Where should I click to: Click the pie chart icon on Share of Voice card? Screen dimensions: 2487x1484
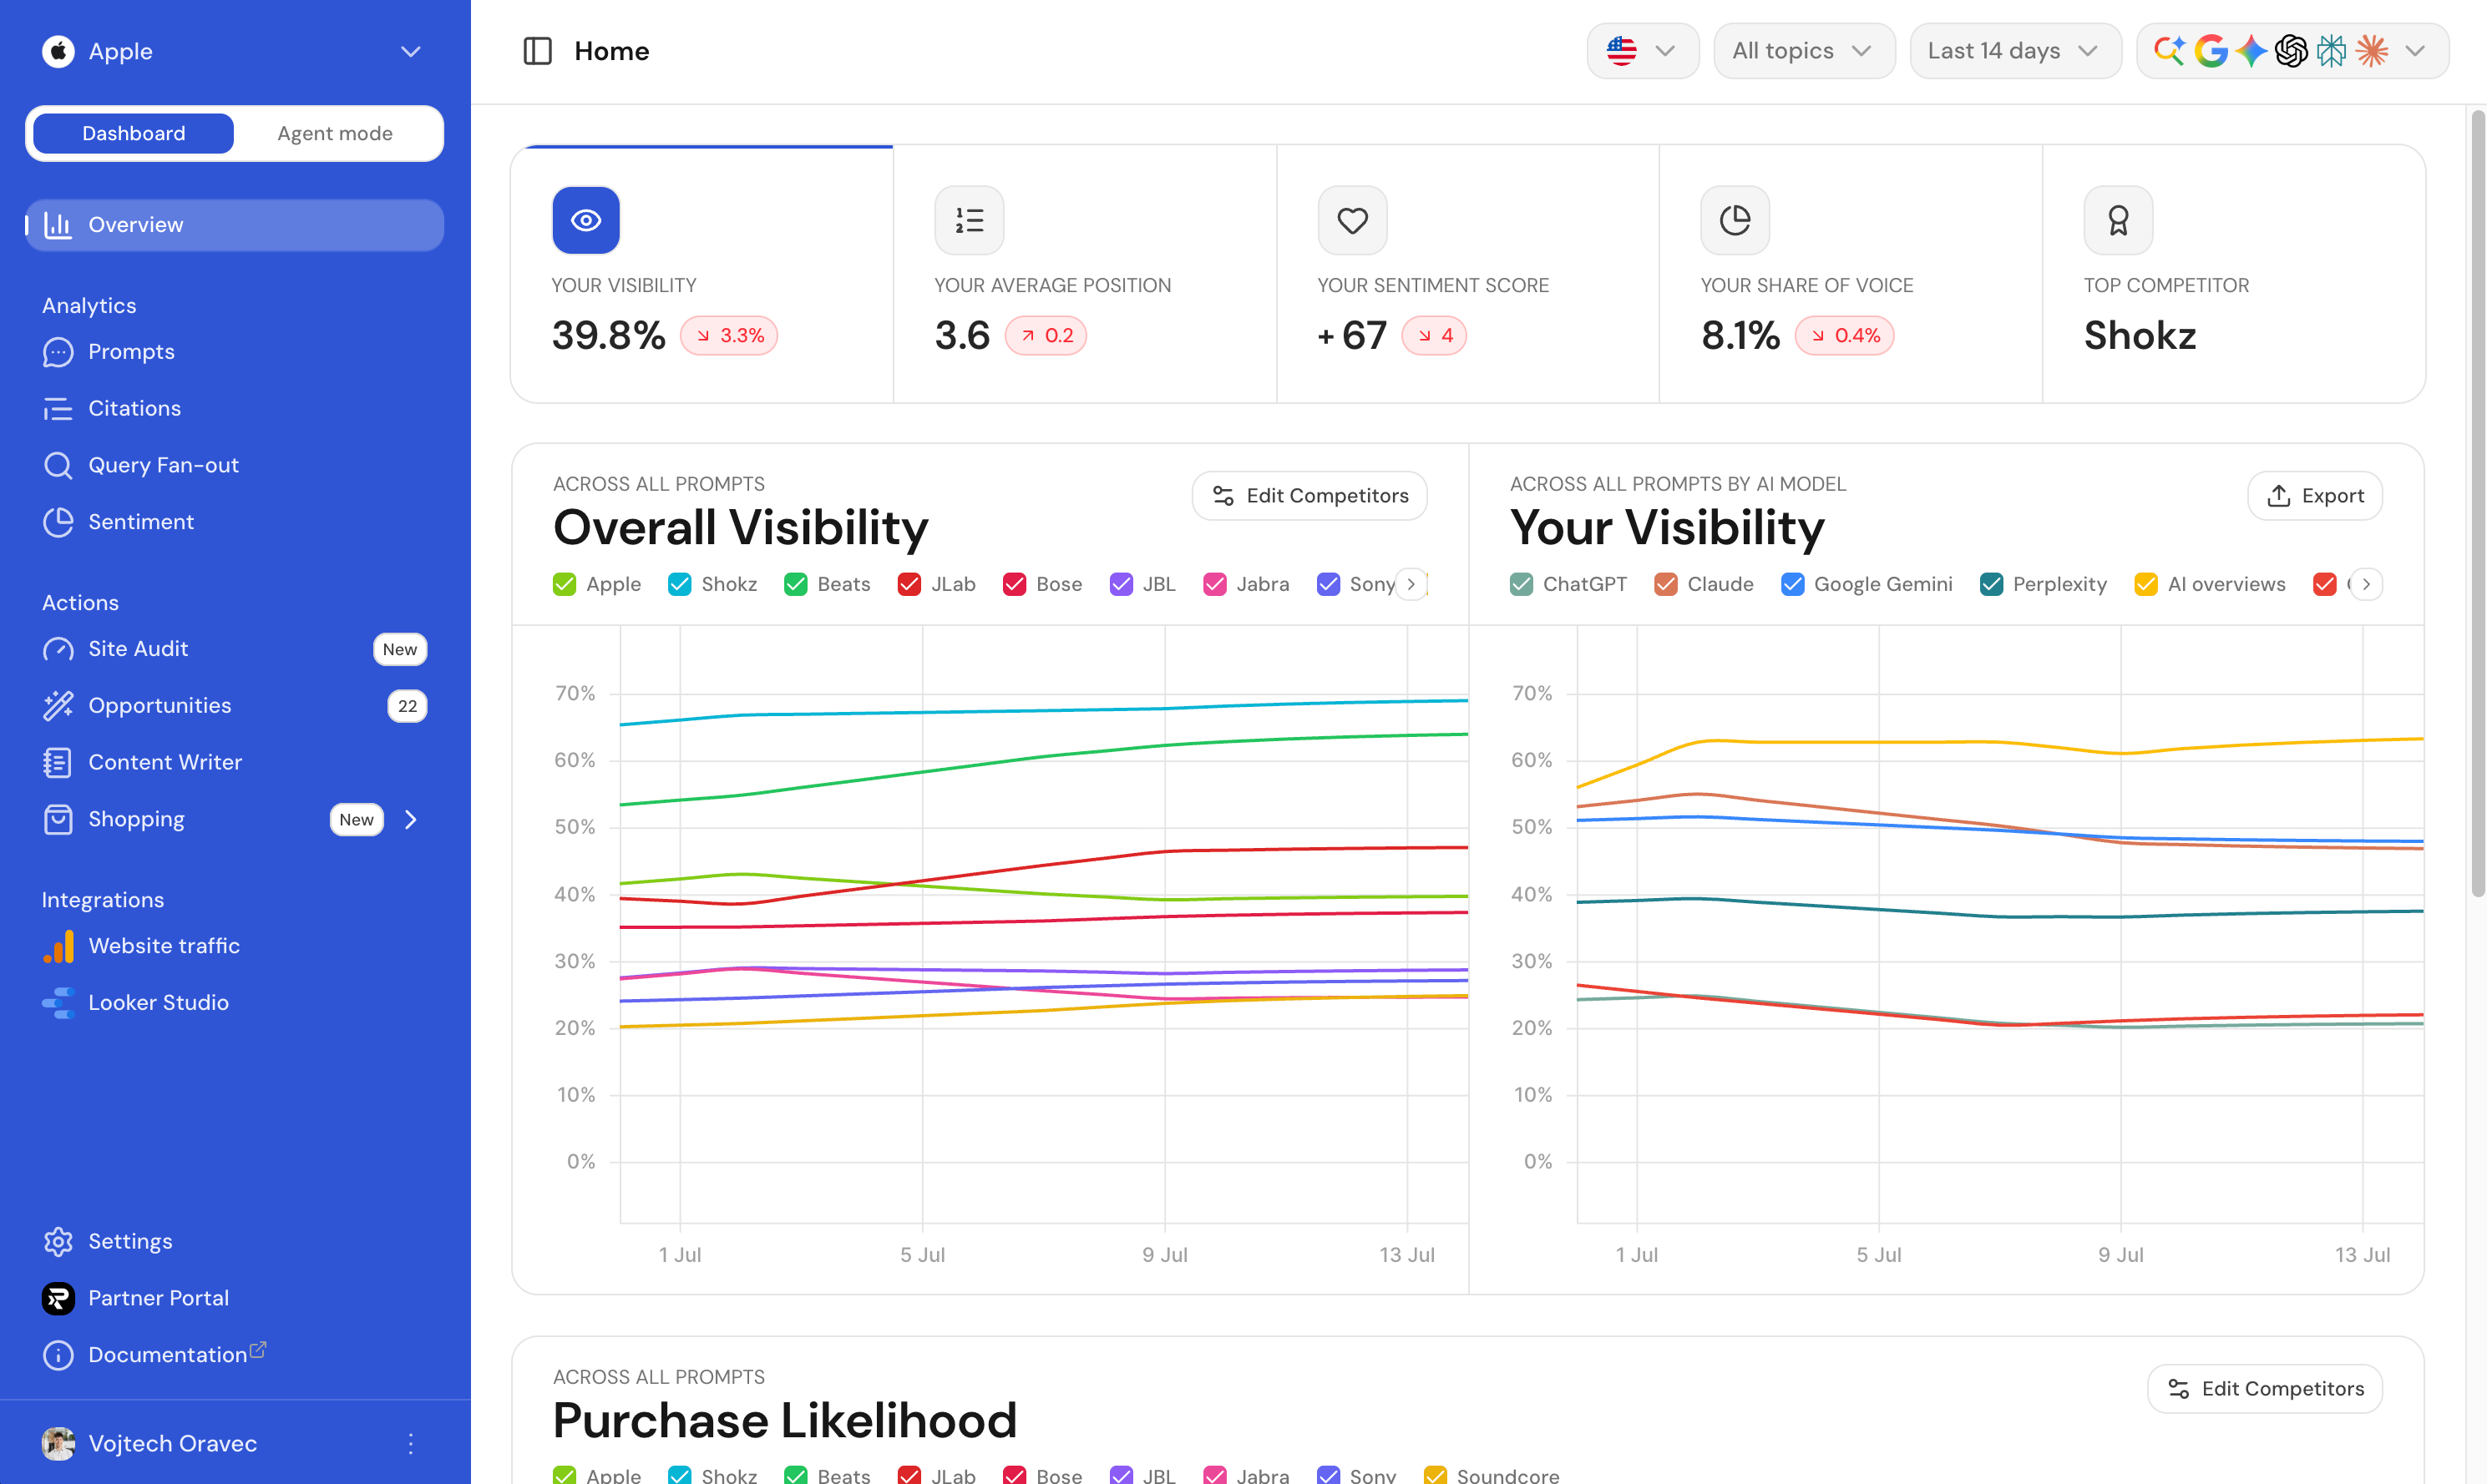(x=1735, y=220)
